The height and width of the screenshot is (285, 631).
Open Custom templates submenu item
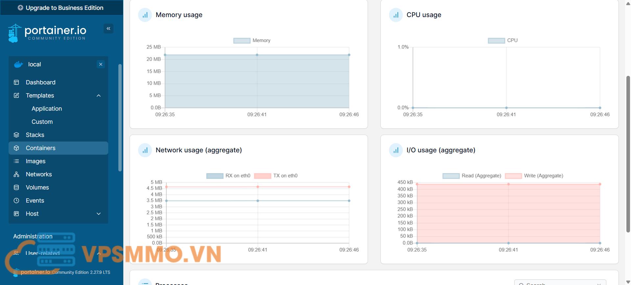coord(42,122)
